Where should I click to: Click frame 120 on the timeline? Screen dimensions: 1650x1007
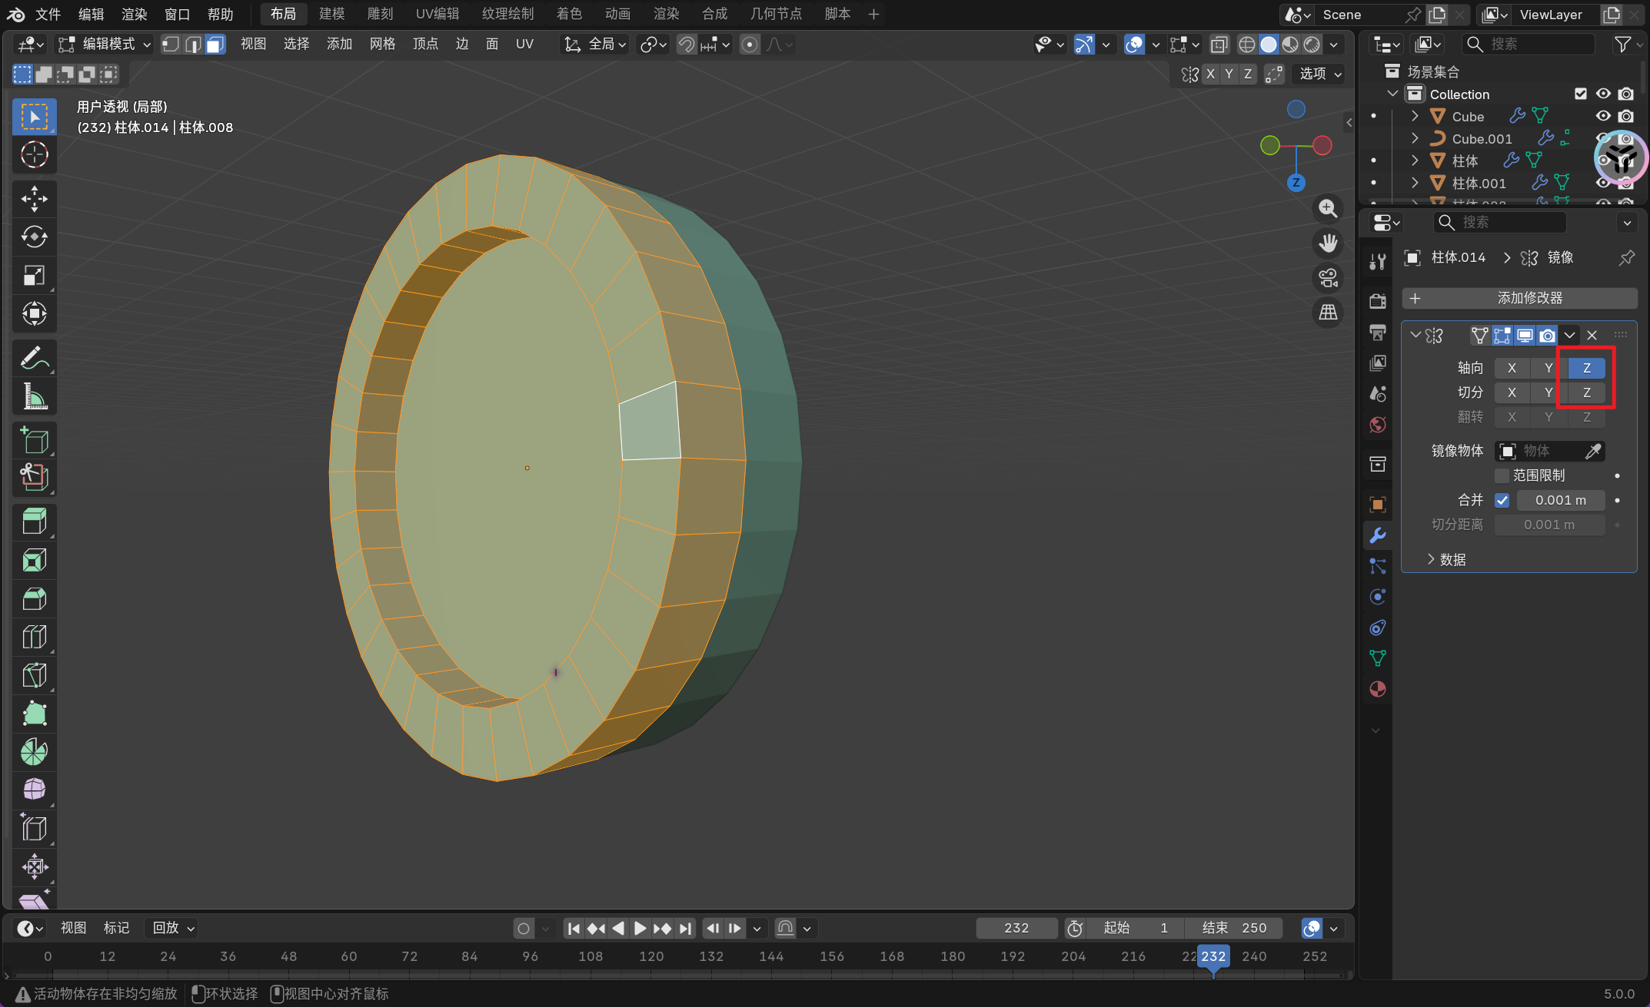(651, 956)
